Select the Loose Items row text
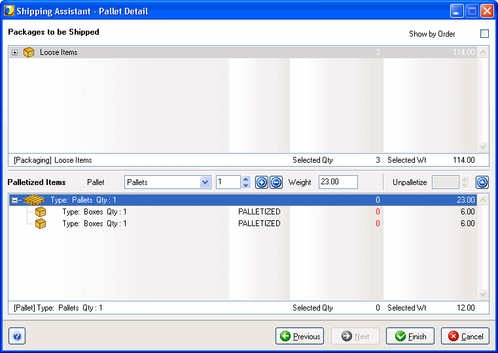 point(59,52)
